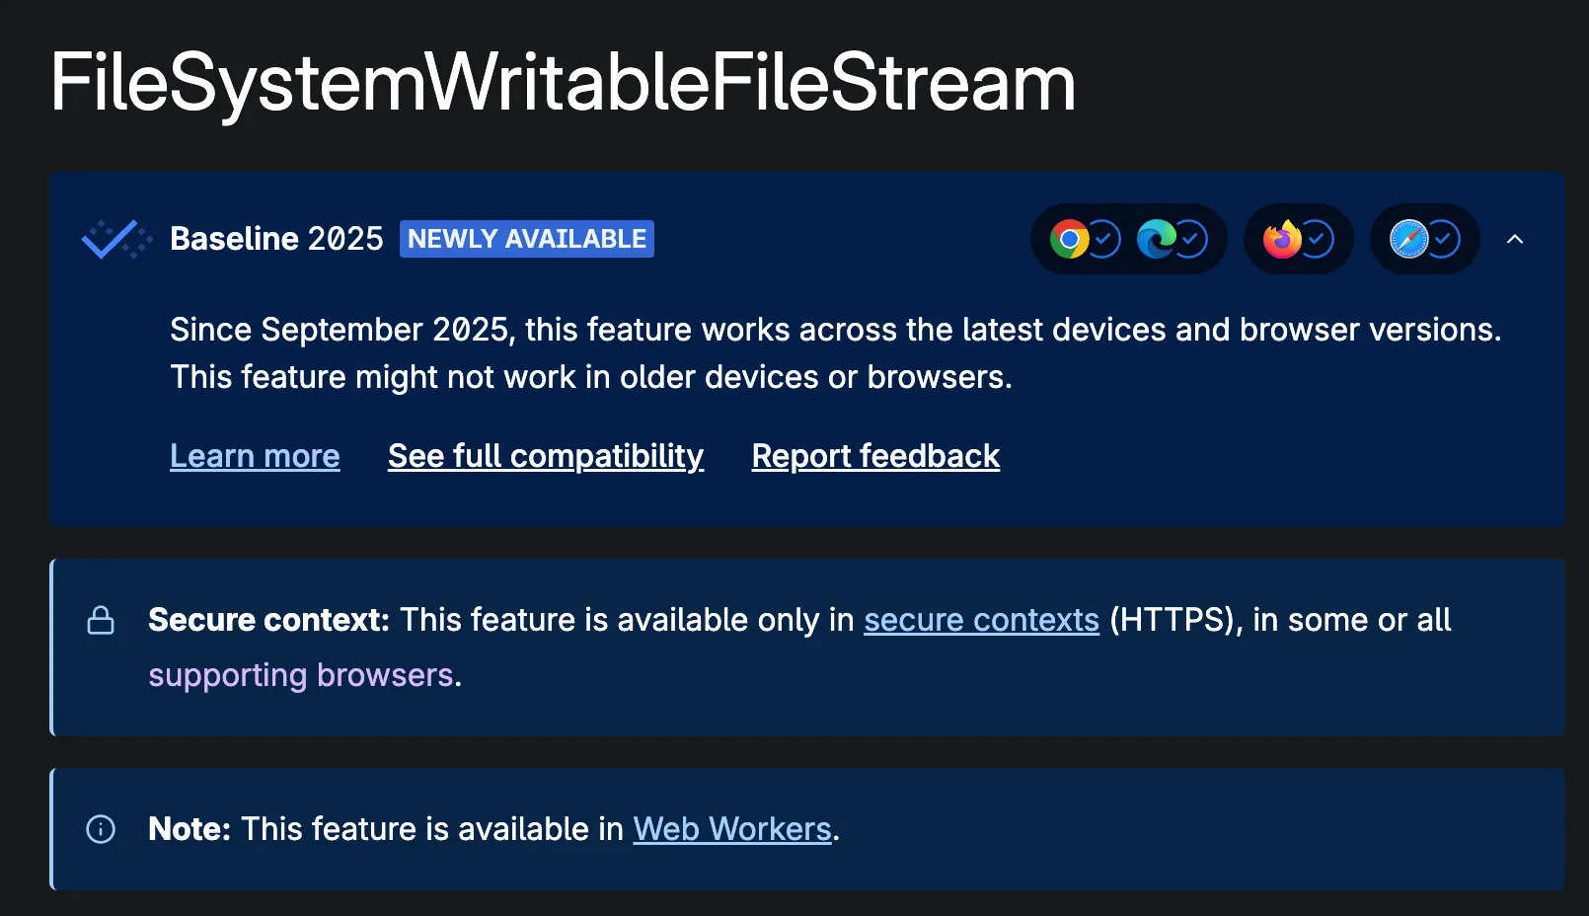This screenshot has width=1589, height=916.
Task: Click checkmark badge next to Chrome icon
Action: pos(1104,239)
